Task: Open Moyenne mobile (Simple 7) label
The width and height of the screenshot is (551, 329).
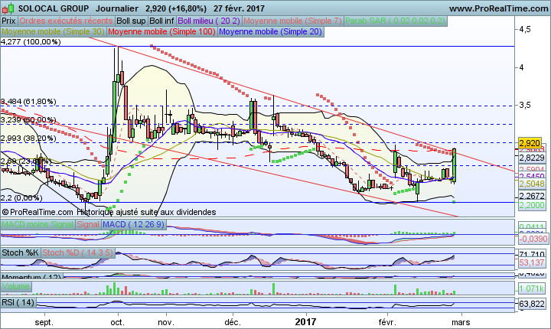Action: pyautogui.click(x=292, y=21)
